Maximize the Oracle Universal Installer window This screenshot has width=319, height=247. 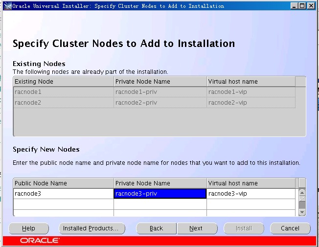(302, 6)
